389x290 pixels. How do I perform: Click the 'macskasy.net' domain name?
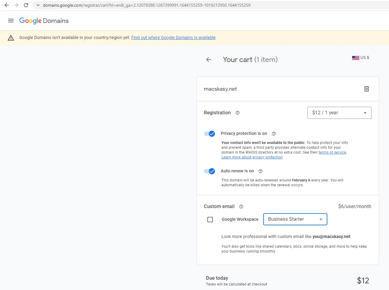click(220, 89)
